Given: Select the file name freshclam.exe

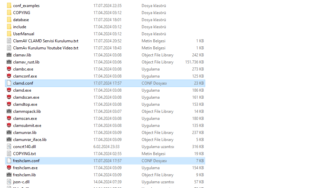Looking at the screenshot, I should click(25, 168).
